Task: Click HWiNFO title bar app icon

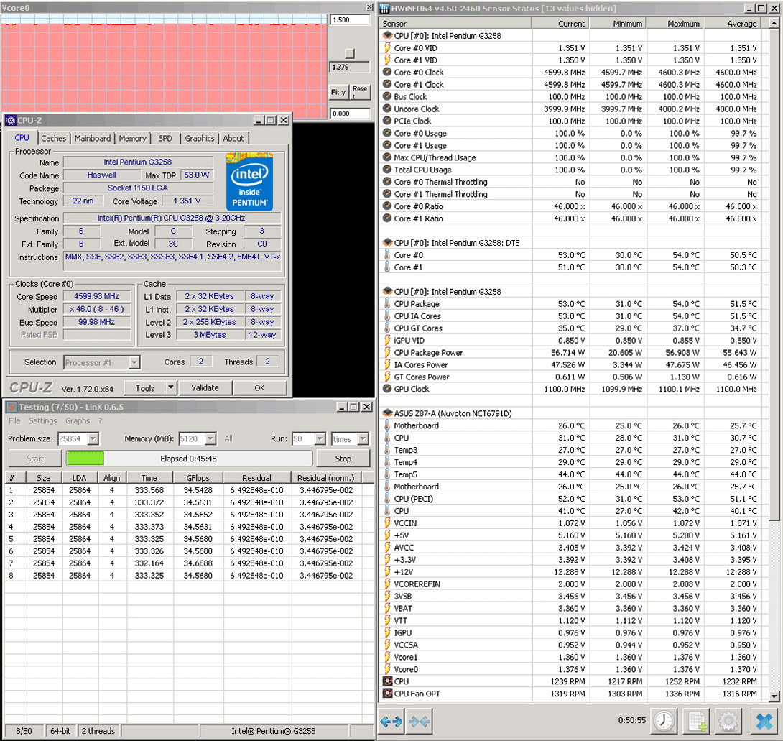Action: click(x=385, y=9)
